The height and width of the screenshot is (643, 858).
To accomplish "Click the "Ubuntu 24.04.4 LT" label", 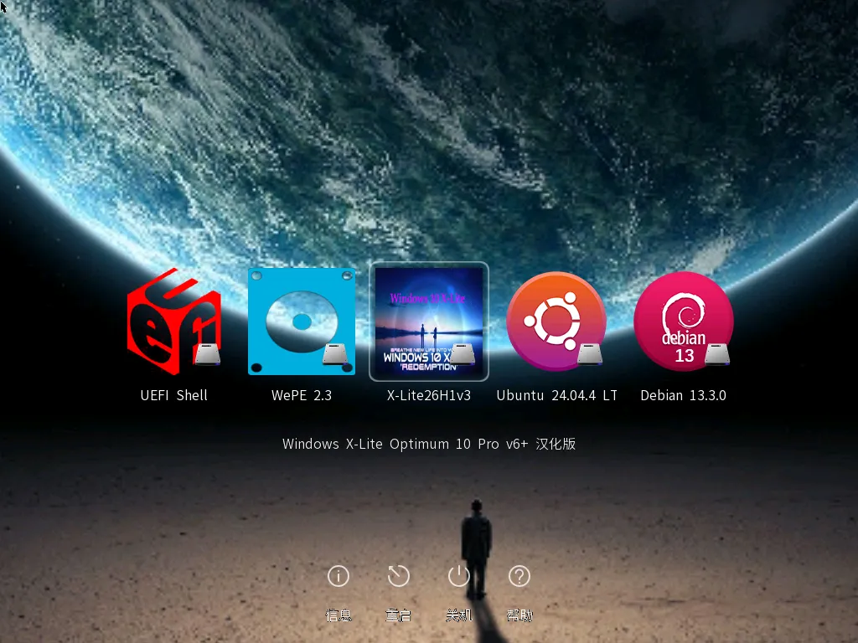I will coord(556,395).
